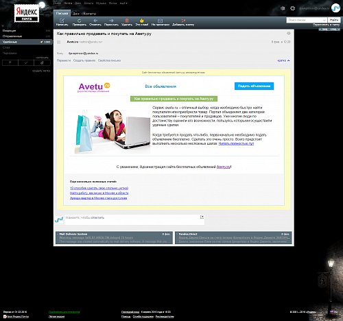Screen dimensions: 343x321
Task: Filter unread letters with checkmark icon
Action: (26, 62)
